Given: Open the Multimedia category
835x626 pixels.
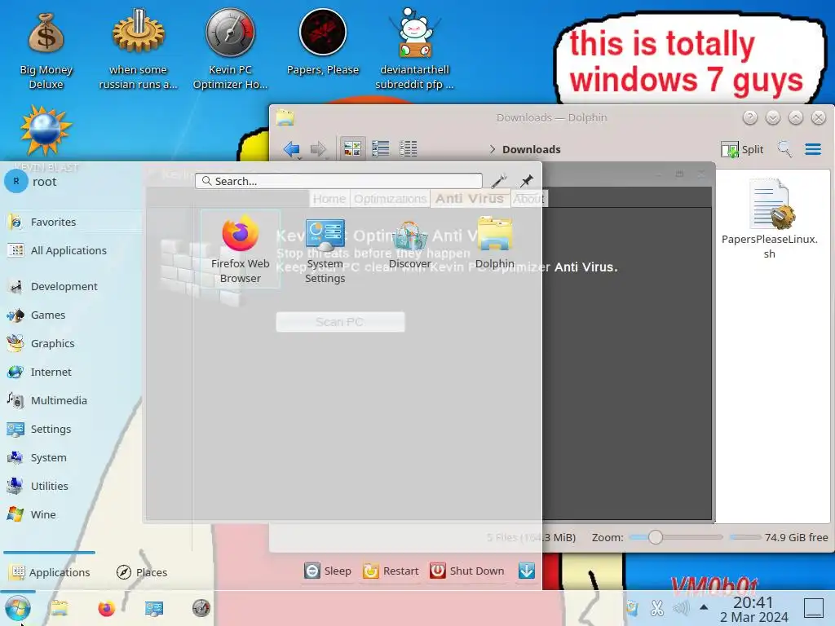Looking at the screenshot, I should point(72,400).
